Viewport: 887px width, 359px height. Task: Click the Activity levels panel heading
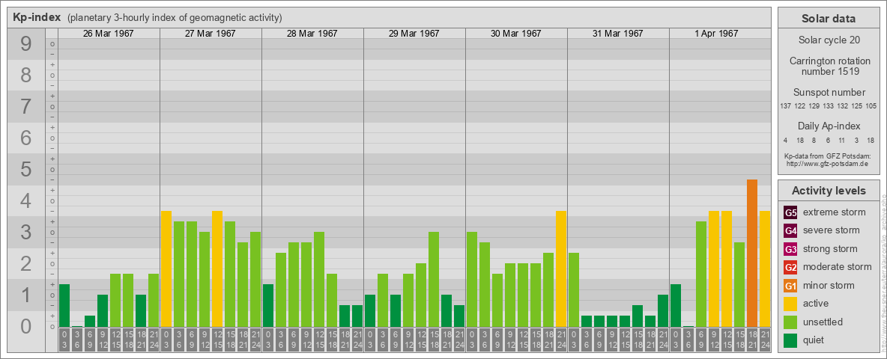click(x=829, y=191)
